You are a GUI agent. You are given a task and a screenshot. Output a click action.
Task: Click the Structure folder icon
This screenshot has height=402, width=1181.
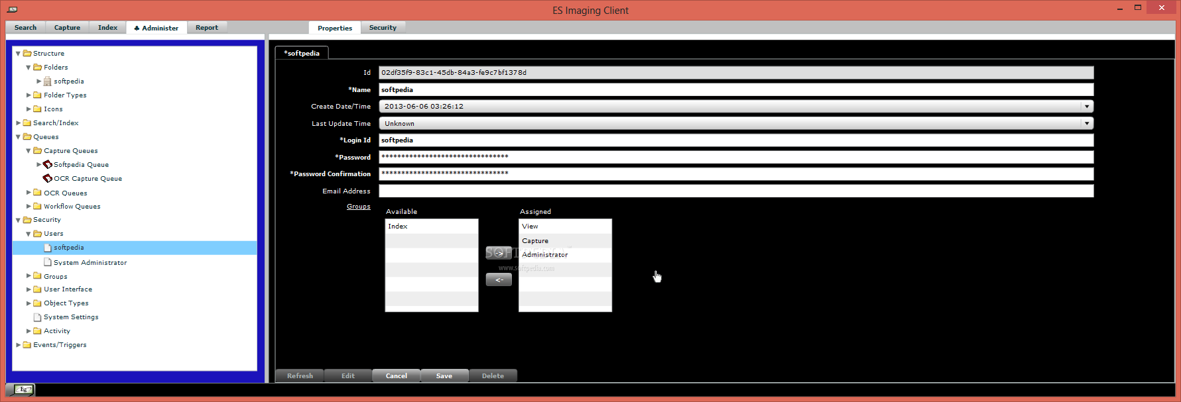click(x=27, y=53)
